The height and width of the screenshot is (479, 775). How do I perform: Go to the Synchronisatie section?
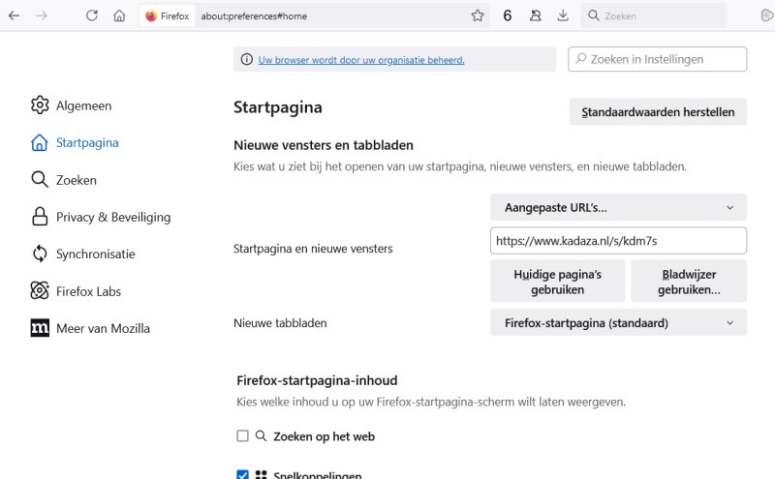point(95,254)
